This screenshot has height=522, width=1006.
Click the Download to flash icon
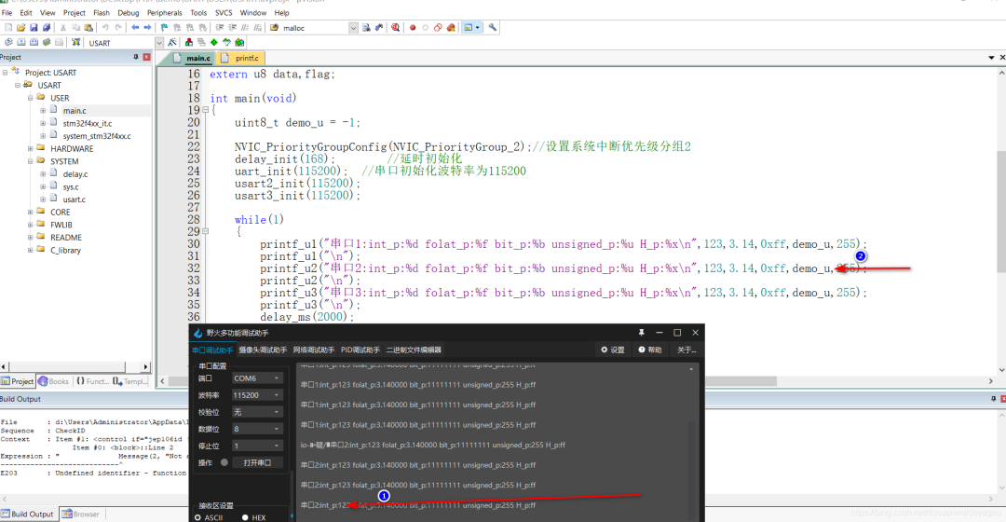[x=76, y=42]
